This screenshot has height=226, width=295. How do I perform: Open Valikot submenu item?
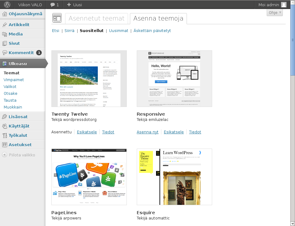[x=10, y=86]
